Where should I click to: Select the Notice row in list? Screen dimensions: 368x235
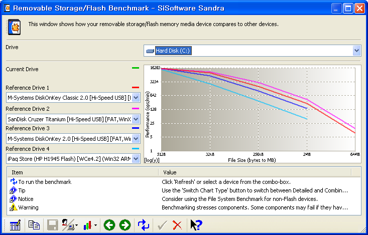(184, 199)
